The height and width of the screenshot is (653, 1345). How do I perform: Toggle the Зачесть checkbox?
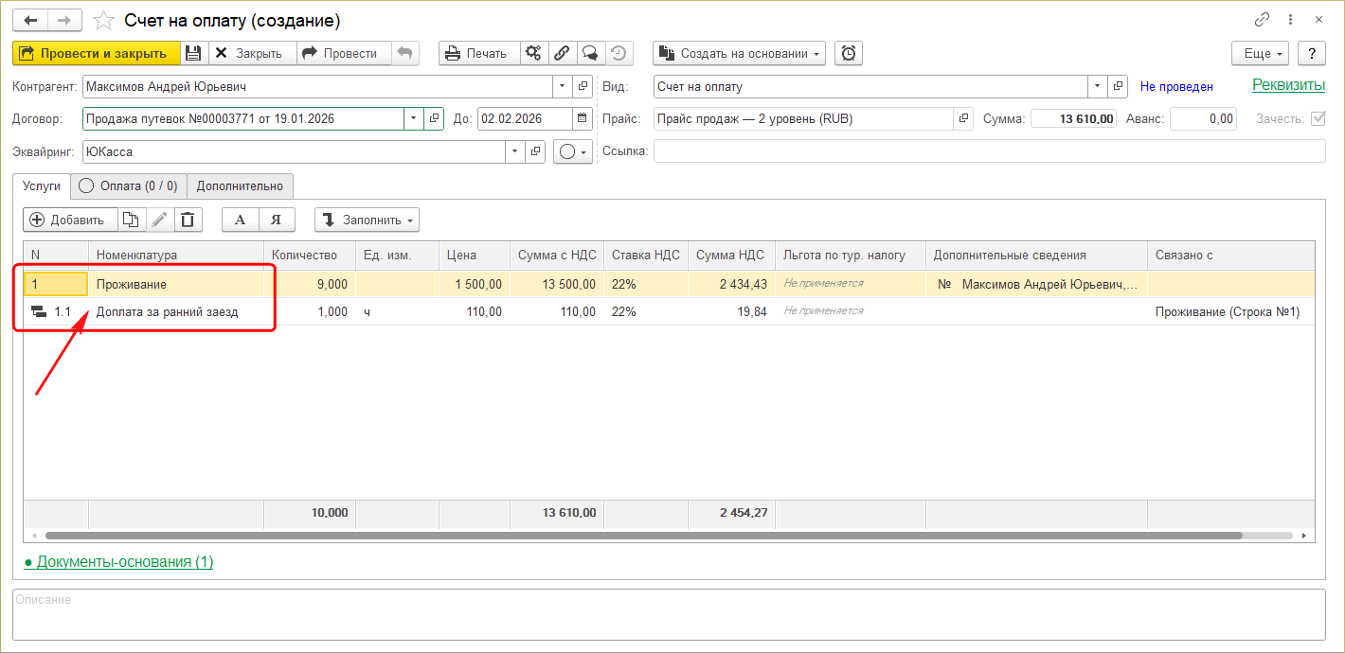point(1317,119)
